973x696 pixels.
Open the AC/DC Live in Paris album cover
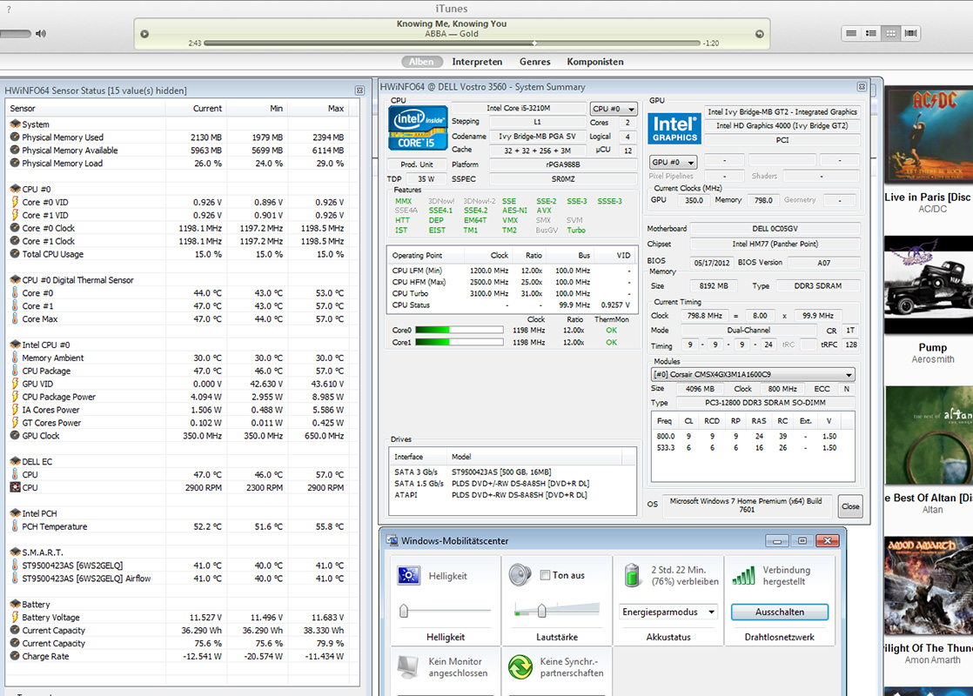point(929,135)
